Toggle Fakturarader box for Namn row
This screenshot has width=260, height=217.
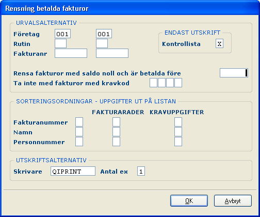click(116, 132)
